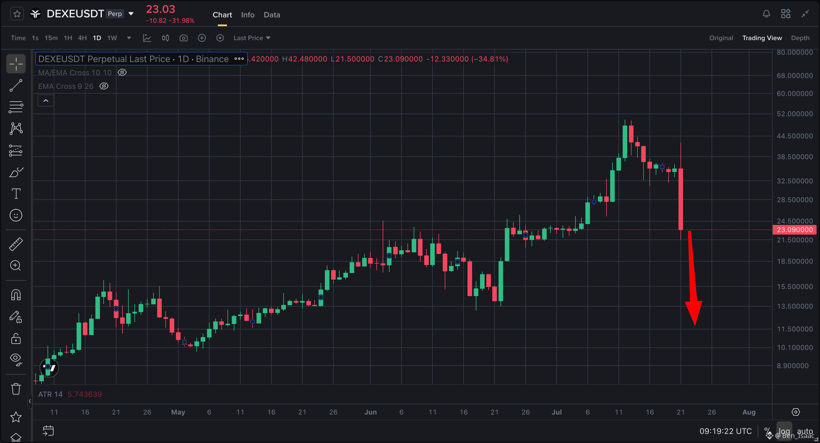Toggle hide all drawings eye

[16, 360]
